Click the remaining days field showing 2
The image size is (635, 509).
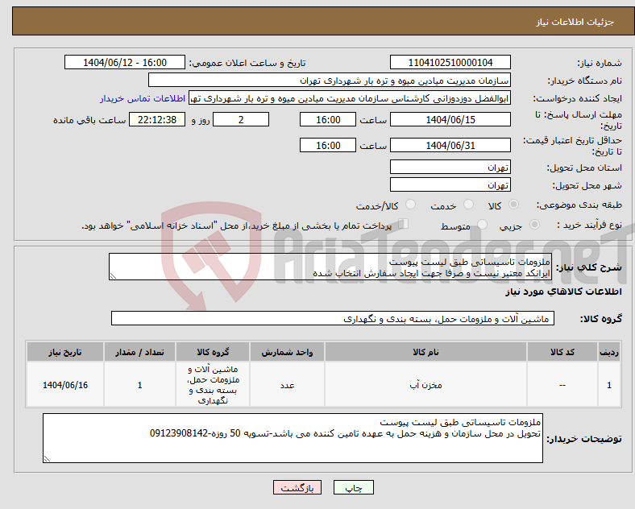241,119
